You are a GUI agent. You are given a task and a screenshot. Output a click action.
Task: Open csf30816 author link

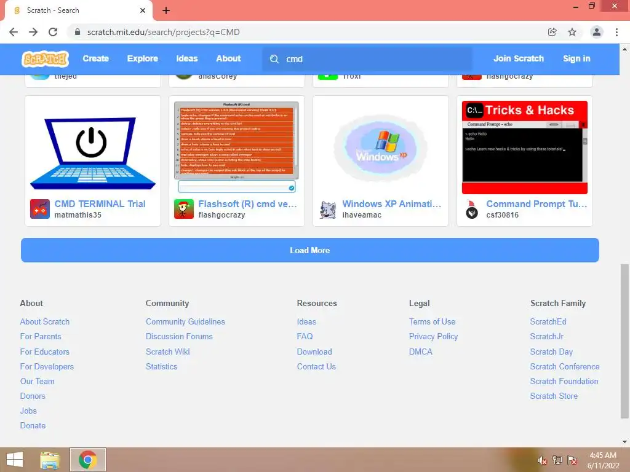[502, 214]
